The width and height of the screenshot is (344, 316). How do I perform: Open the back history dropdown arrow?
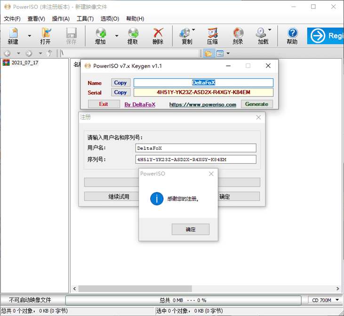click(x=19, y=53)
